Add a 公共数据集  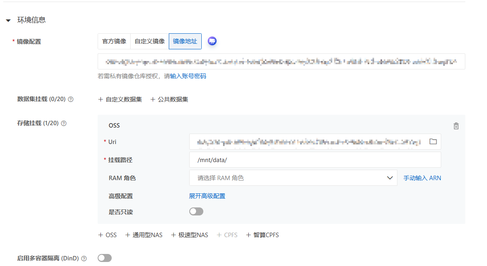coord(169,99)
